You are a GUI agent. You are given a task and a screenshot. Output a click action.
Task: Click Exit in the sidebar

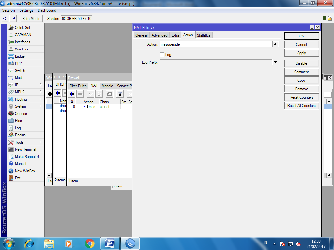pos(26,178)
